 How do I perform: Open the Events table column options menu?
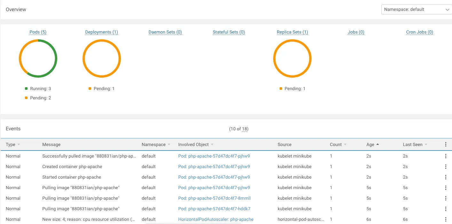[446, 144]
